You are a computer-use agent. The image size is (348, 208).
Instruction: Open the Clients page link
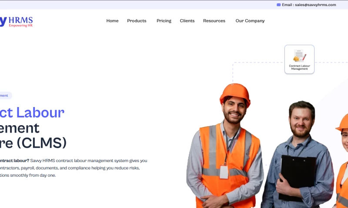point(187,21)
